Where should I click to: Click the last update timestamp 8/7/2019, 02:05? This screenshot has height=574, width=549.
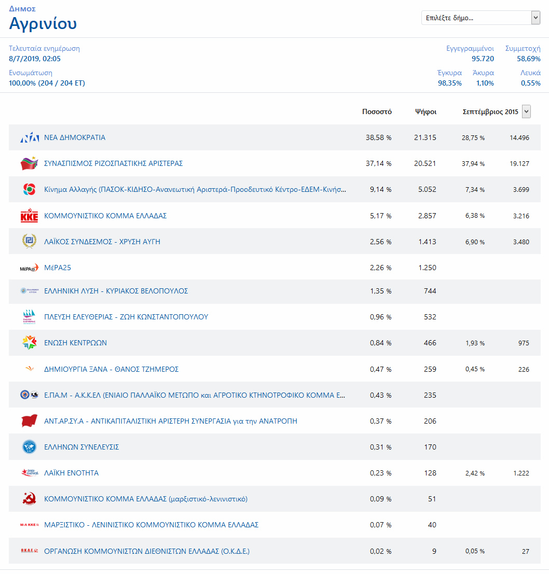pyautogui.click(x=35, y=59)
